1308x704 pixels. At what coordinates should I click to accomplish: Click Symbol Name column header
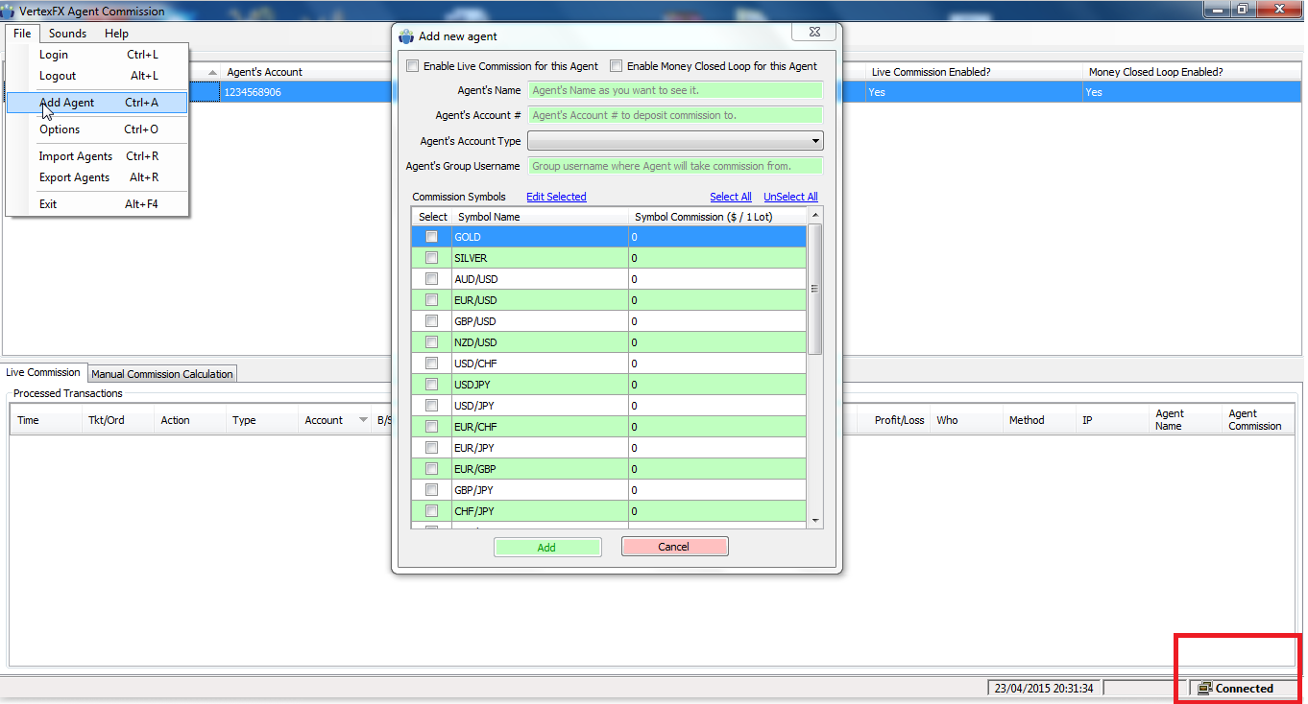pos(540,217)
